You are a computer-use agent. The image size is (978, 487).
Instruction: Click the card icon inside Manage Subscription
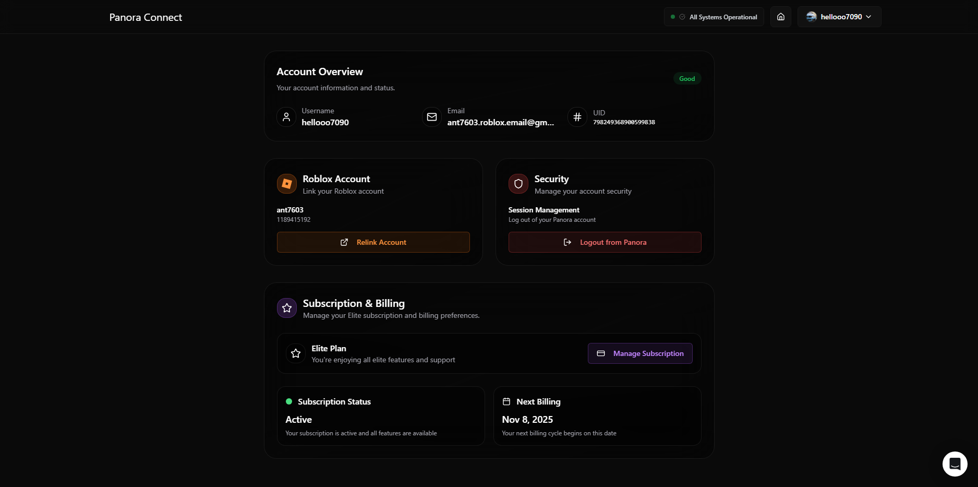coord(600,353)
